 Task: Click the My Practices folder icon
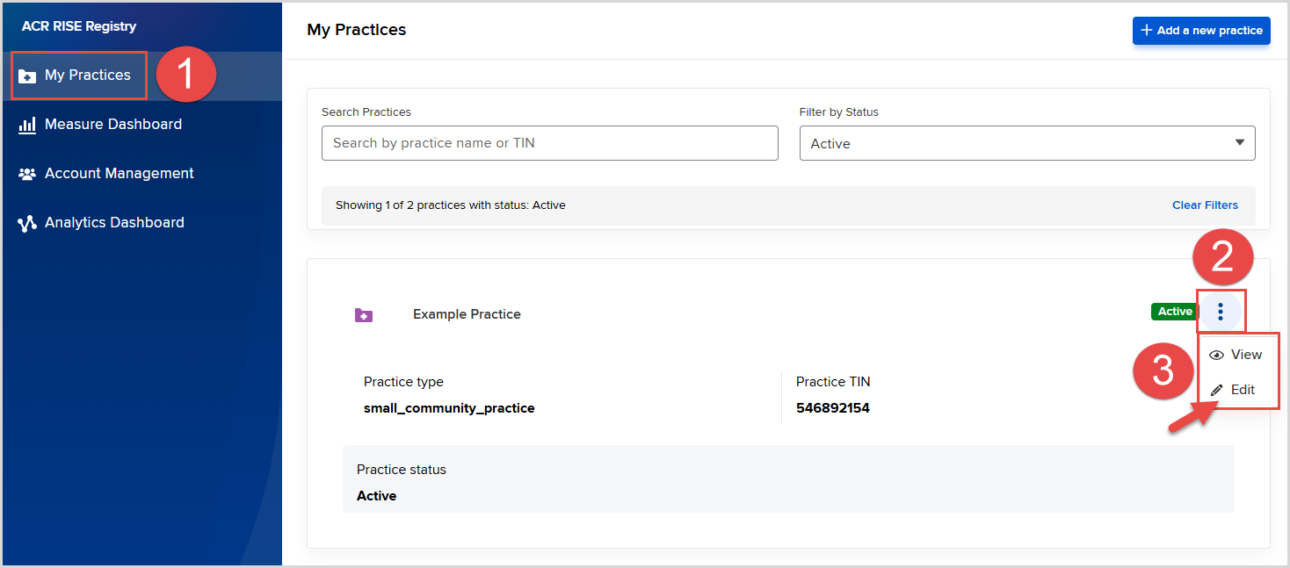click(x=27, y=75)
